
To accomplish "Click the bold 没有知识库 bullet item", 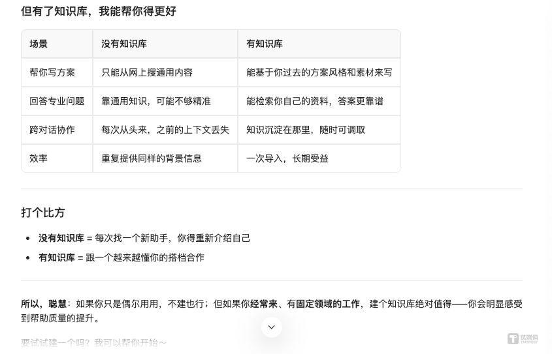I will coord(61,238).
